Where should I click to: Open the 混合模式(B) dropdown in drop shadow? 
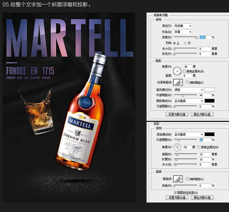[188, 134]
